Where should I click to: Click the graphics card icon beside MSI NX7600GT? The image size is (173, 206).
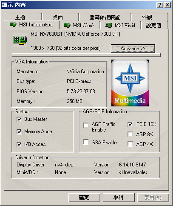(20, 40)
